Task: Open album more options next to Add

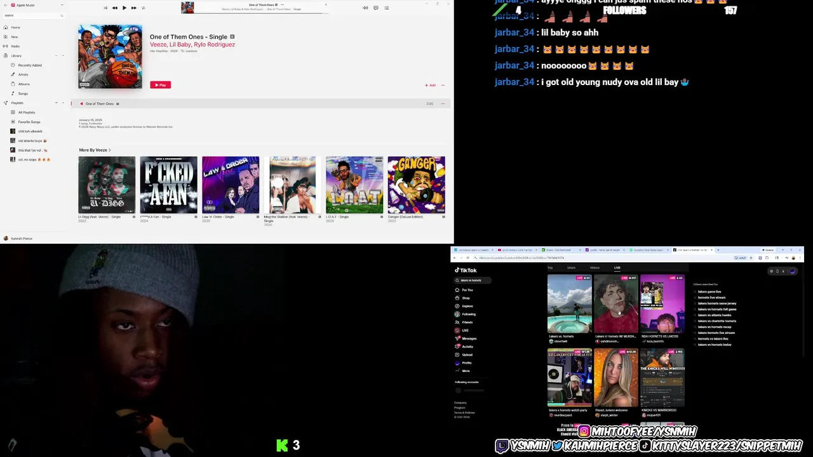Action: point(443,85)
